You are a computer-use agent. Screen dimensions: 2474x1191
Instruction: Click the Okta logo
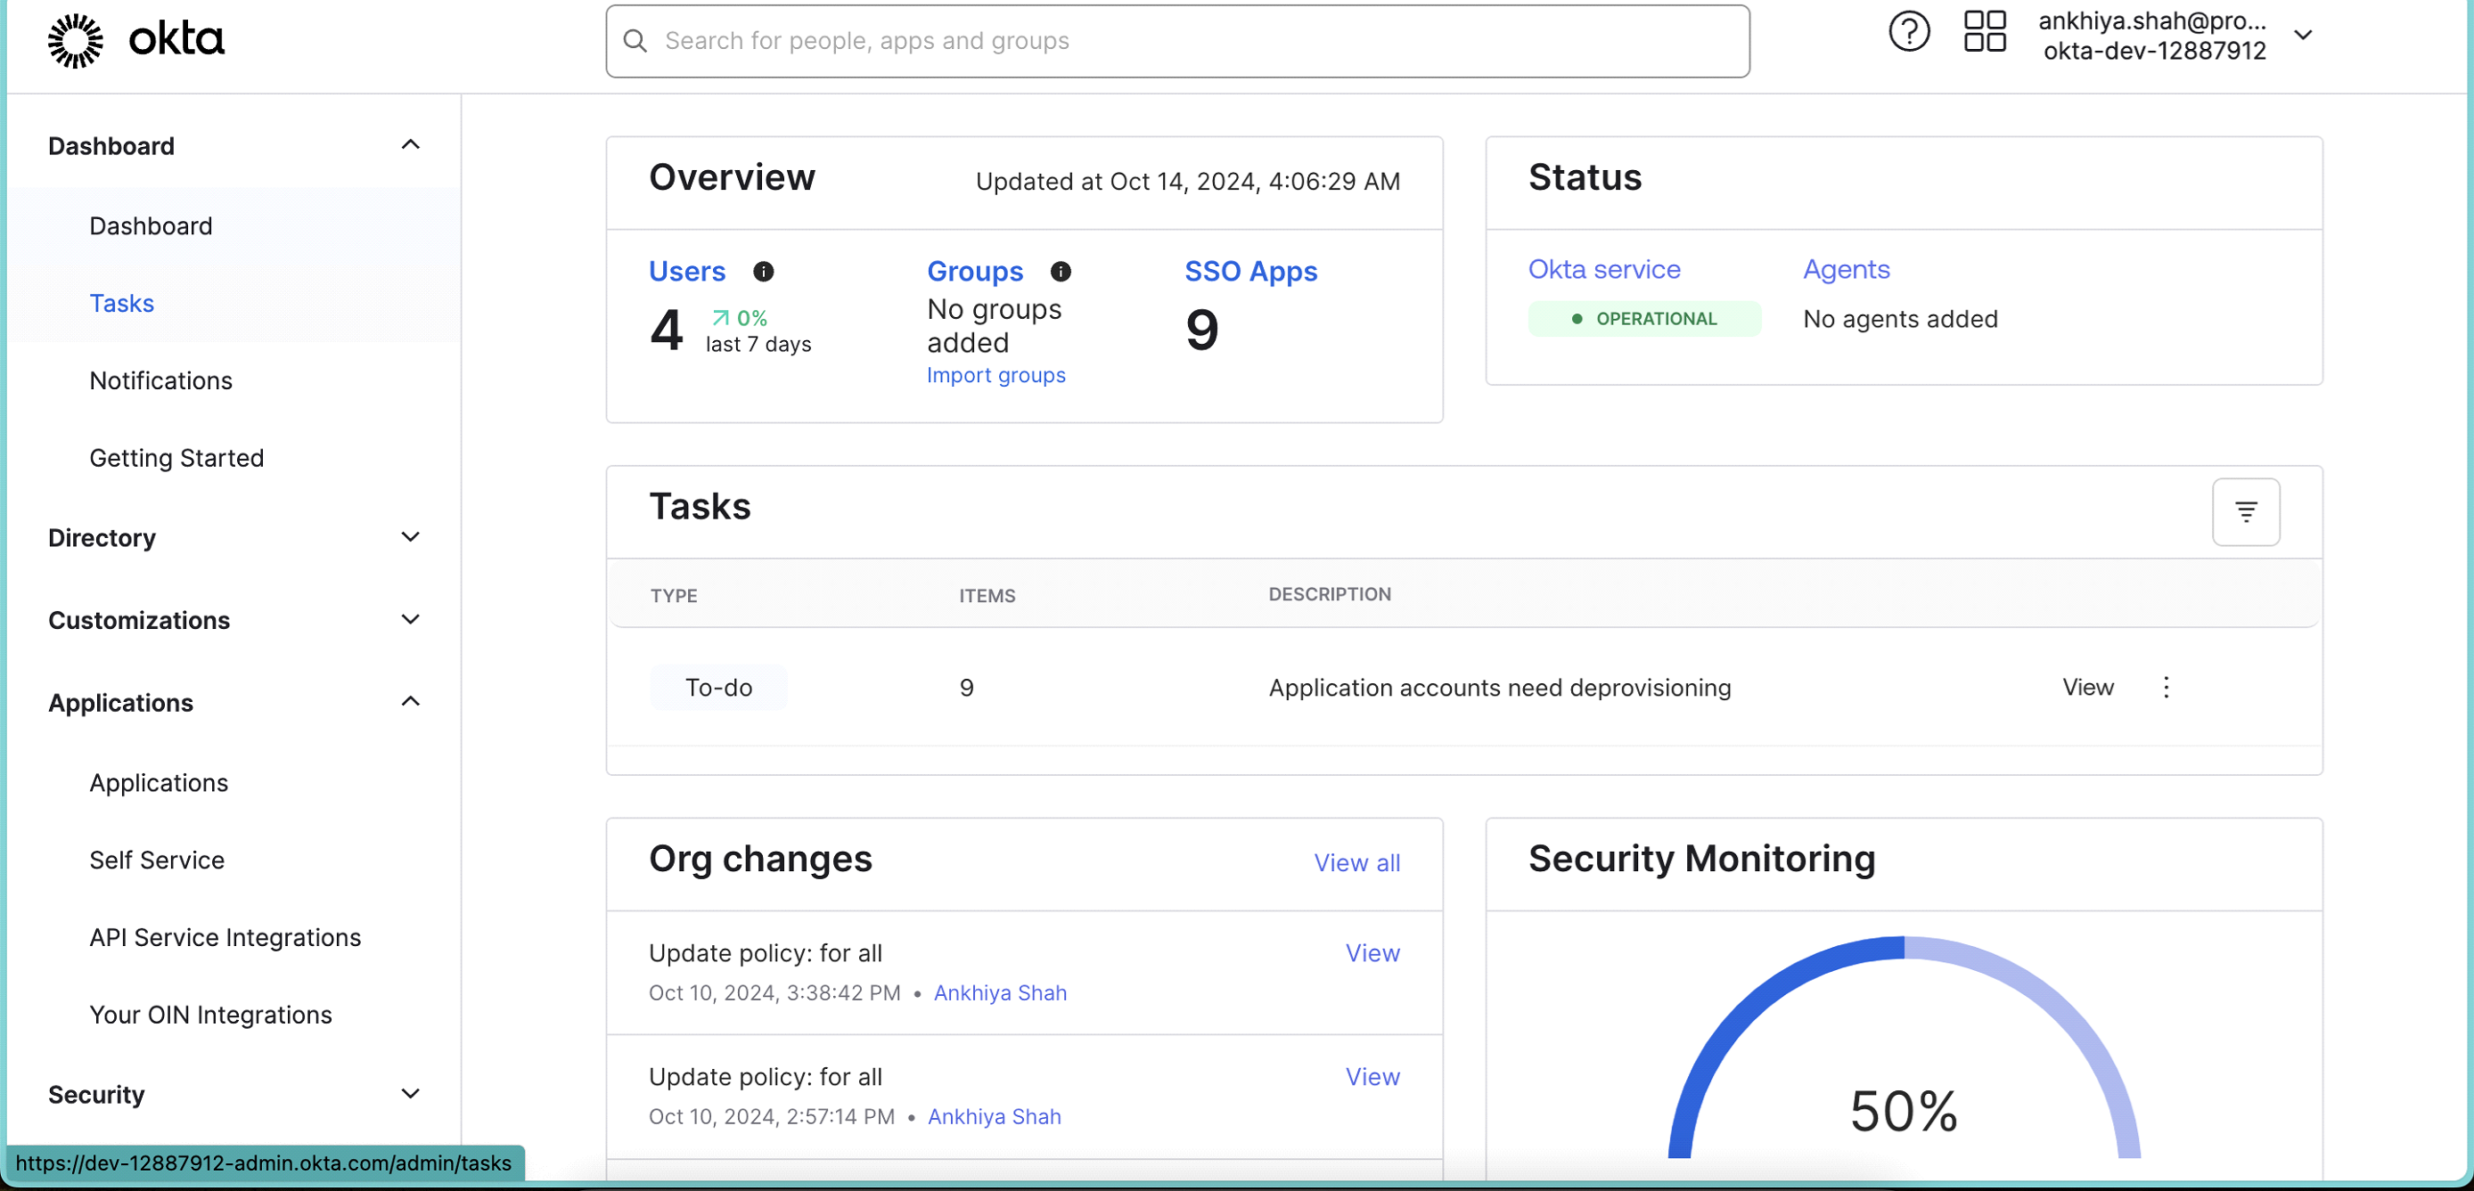pyautogui.click(x=135, y=40)
